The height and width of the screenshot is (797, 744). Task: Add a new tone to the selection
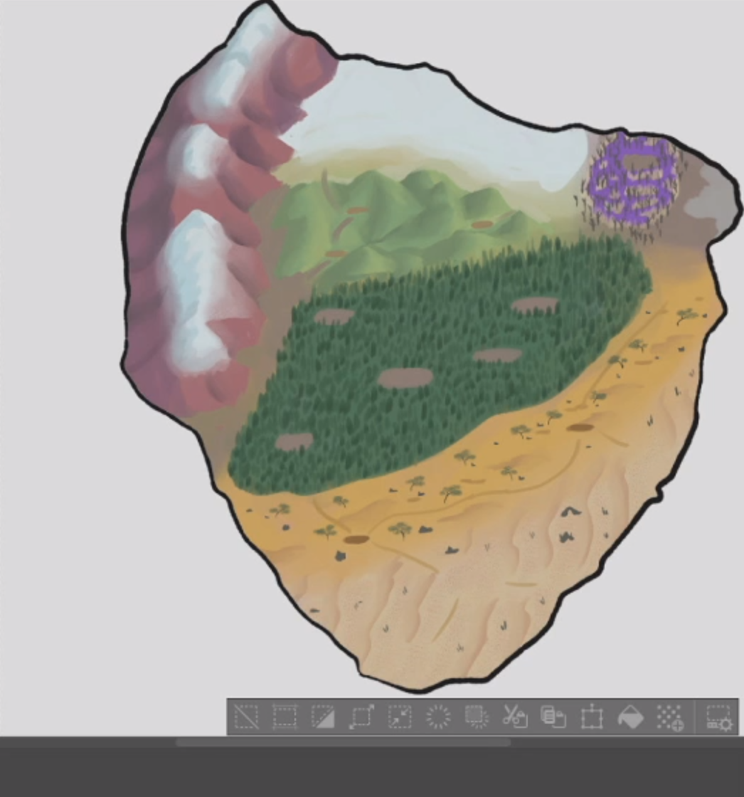click(x=669, y=717)
